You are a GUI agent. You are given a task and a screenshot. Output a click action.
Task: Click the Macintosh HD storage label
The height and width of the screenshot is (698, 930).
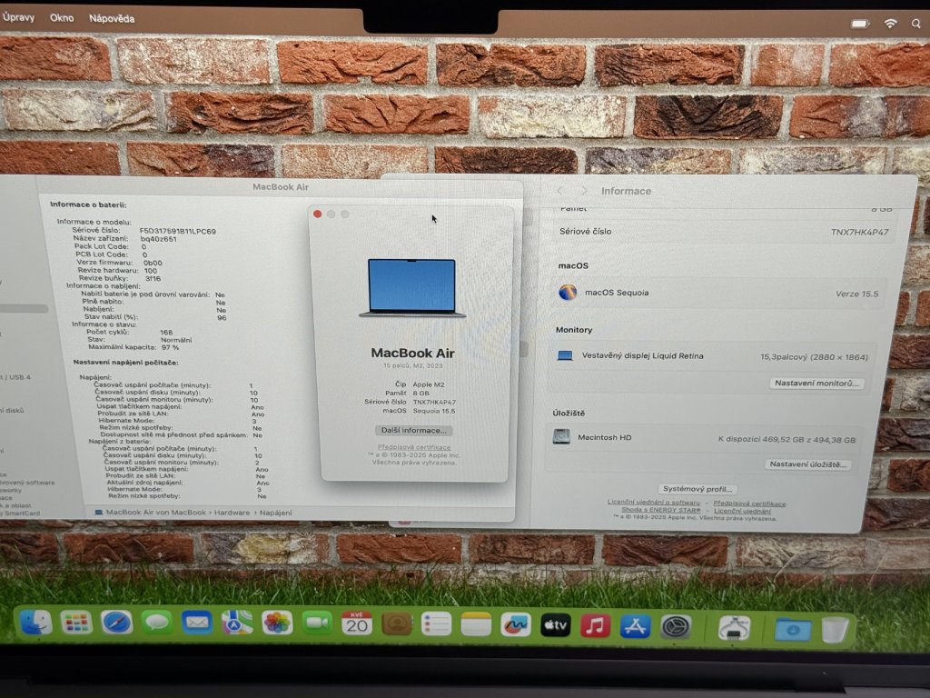click(604, 437)
